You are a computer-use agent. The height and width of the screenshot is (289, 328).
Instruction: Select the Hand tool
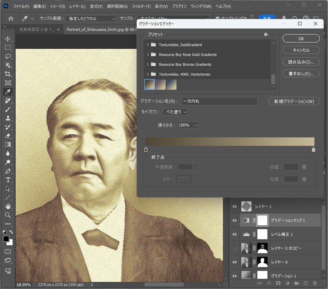coord(8,206)
